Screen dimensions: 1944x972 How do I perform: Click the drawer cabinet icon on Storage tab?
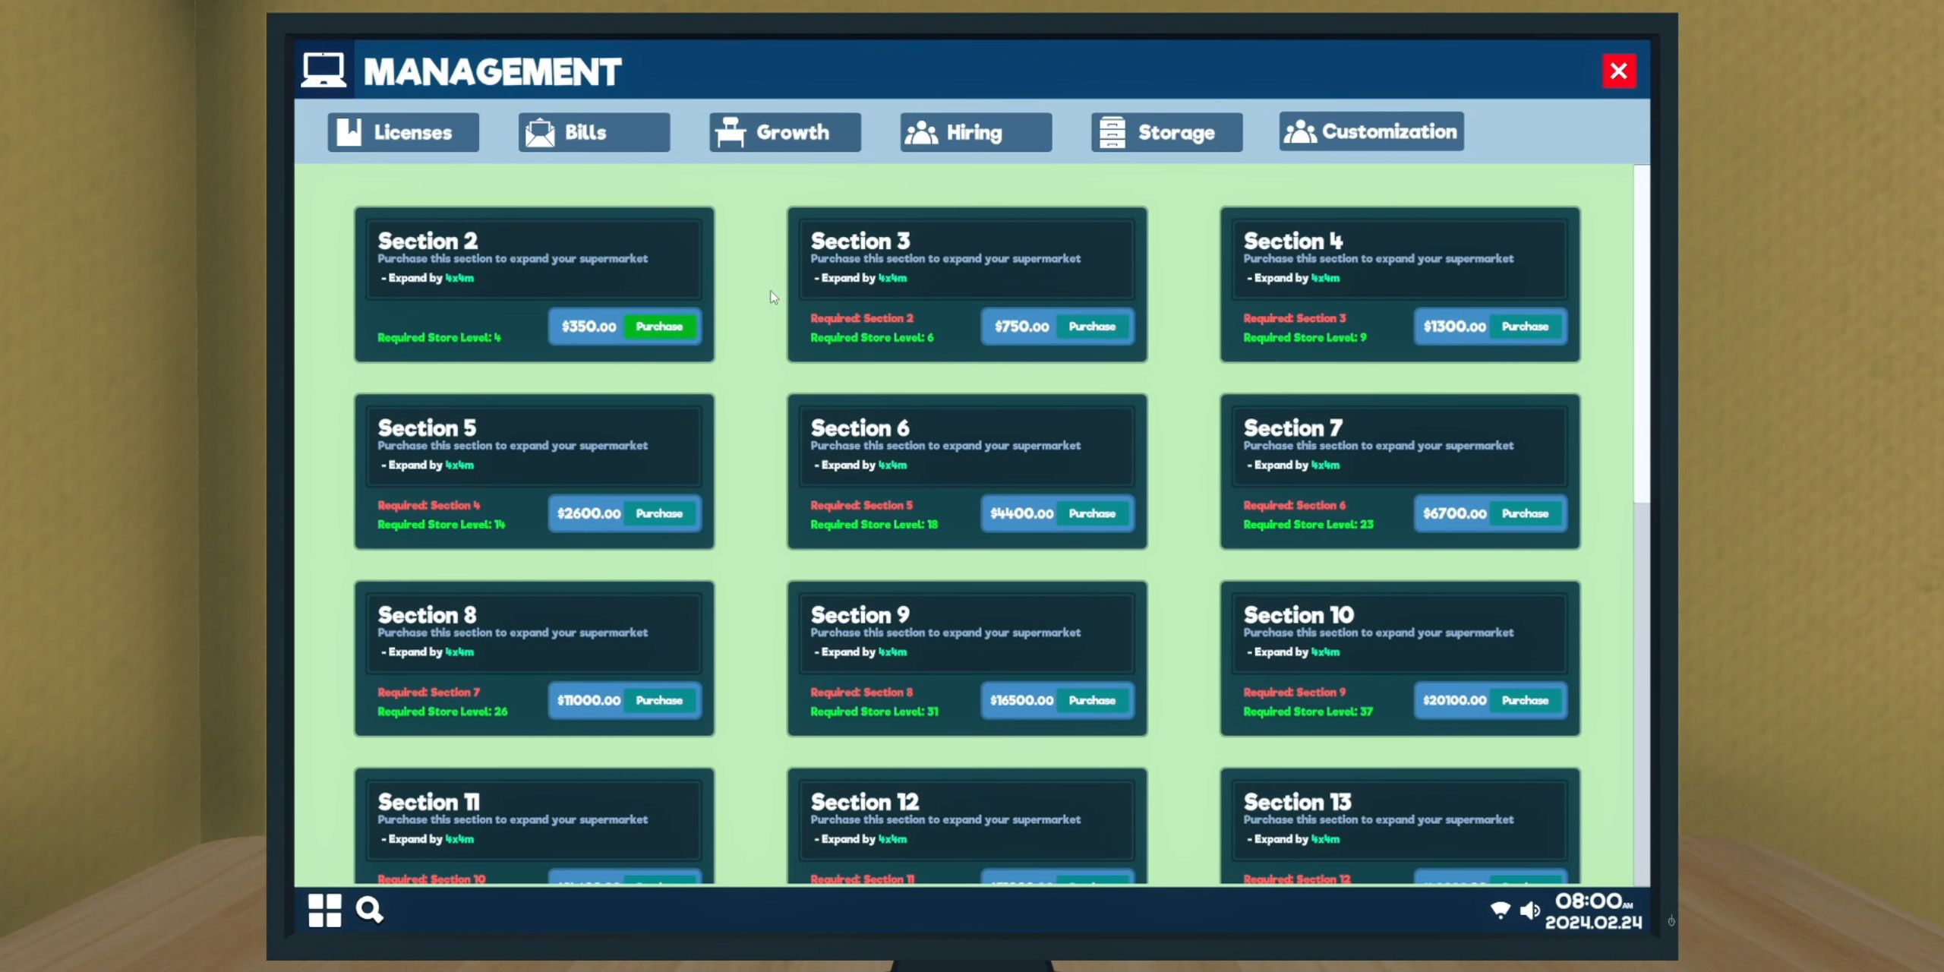(1112, 132)
